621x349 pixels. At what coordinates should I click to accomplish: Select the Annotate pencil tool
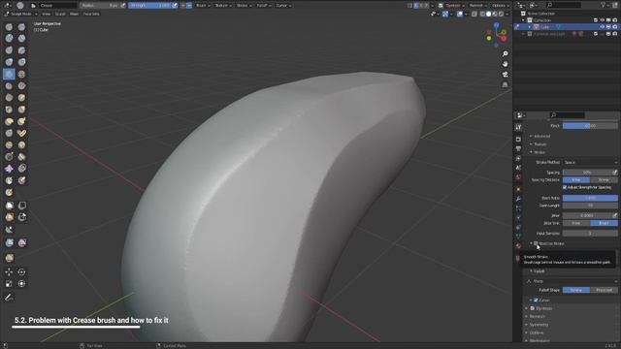(9, 298)
